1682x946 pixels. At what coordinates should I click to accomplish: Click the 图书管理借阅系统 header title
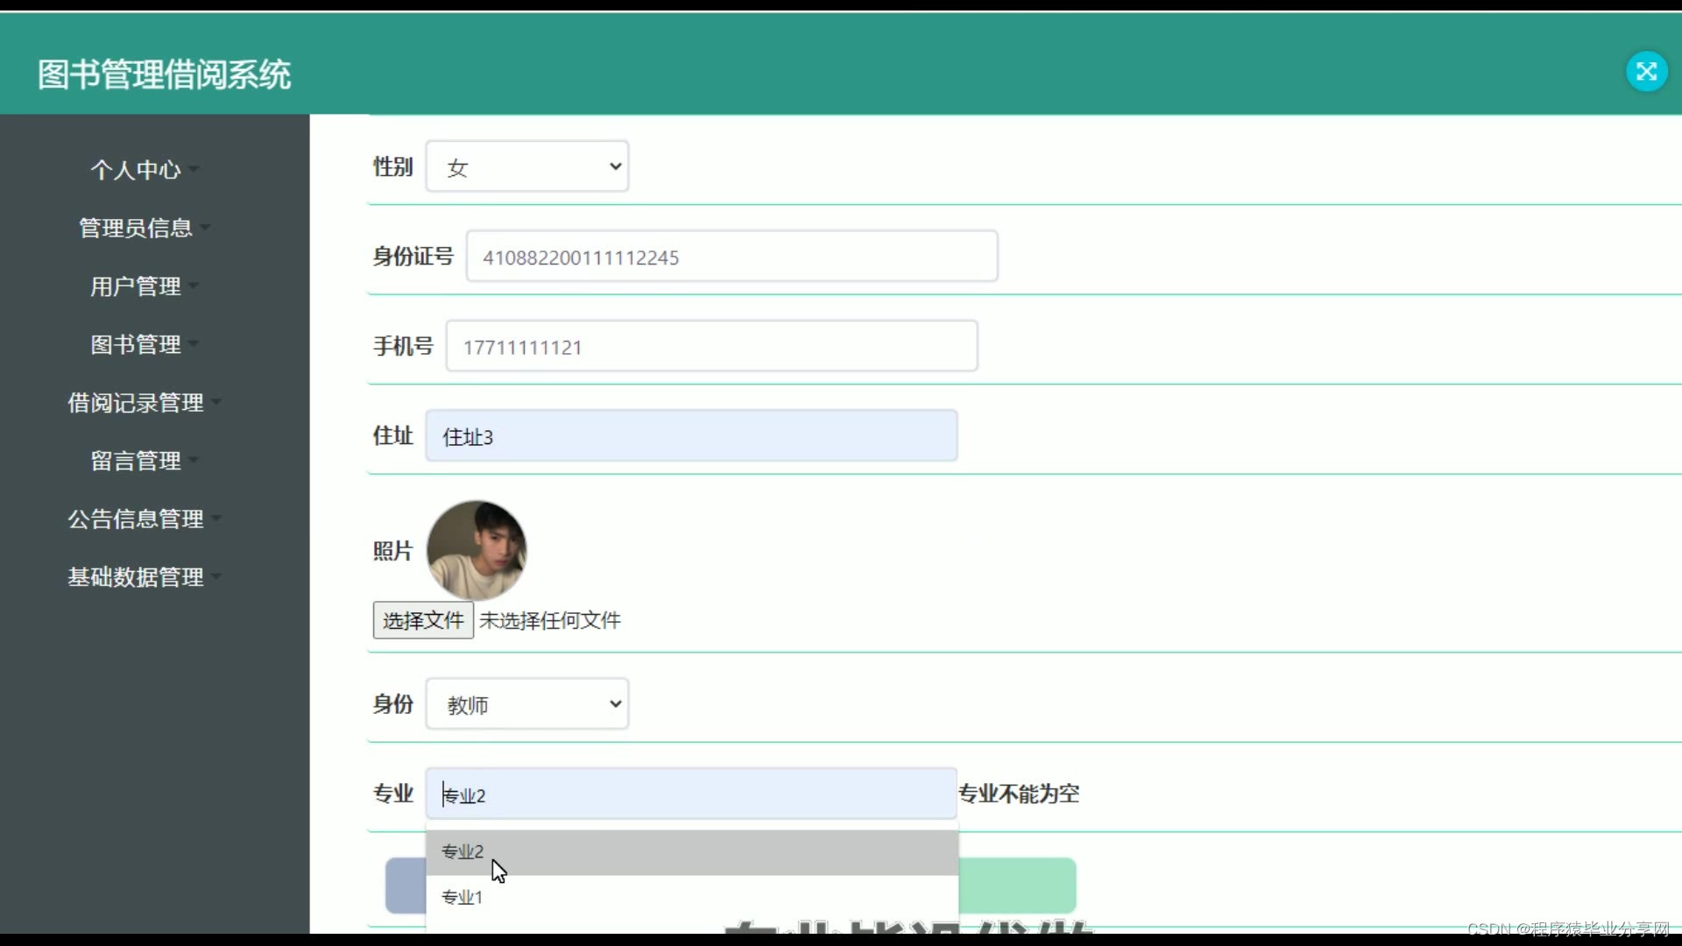pos(164,74)
